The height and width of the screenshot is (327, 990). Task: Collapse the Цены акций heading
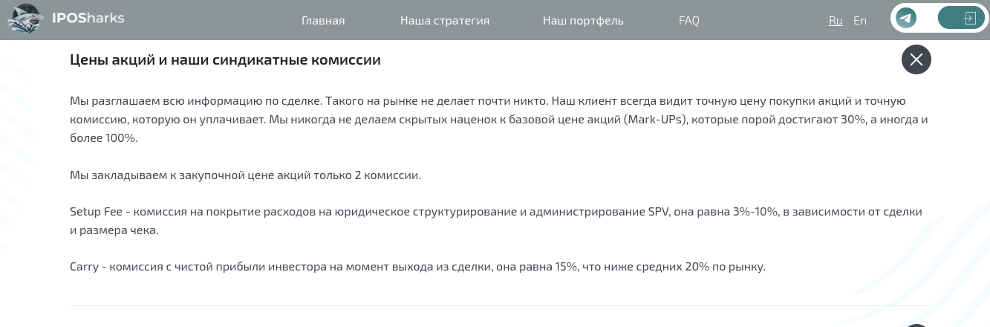click(225, 60)
